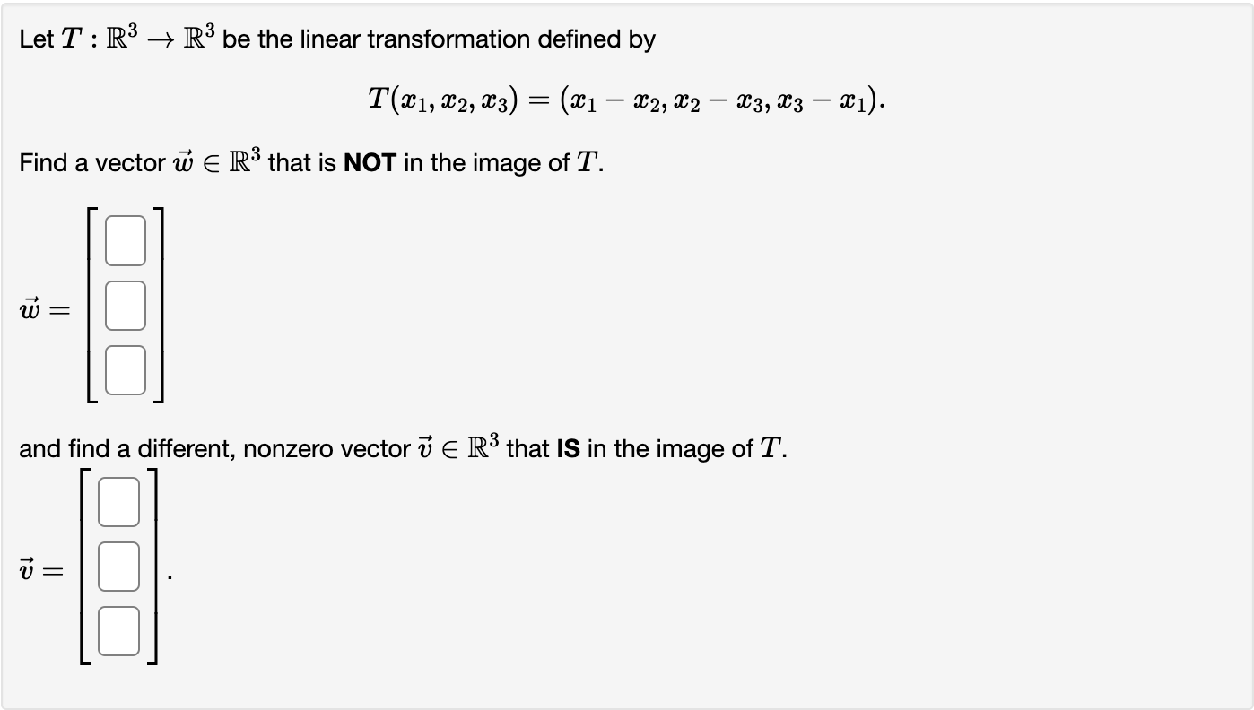Click the bottom entry box of vector w
The width and height of the screenshot is (1254, 710).
[x=124, y=370]
